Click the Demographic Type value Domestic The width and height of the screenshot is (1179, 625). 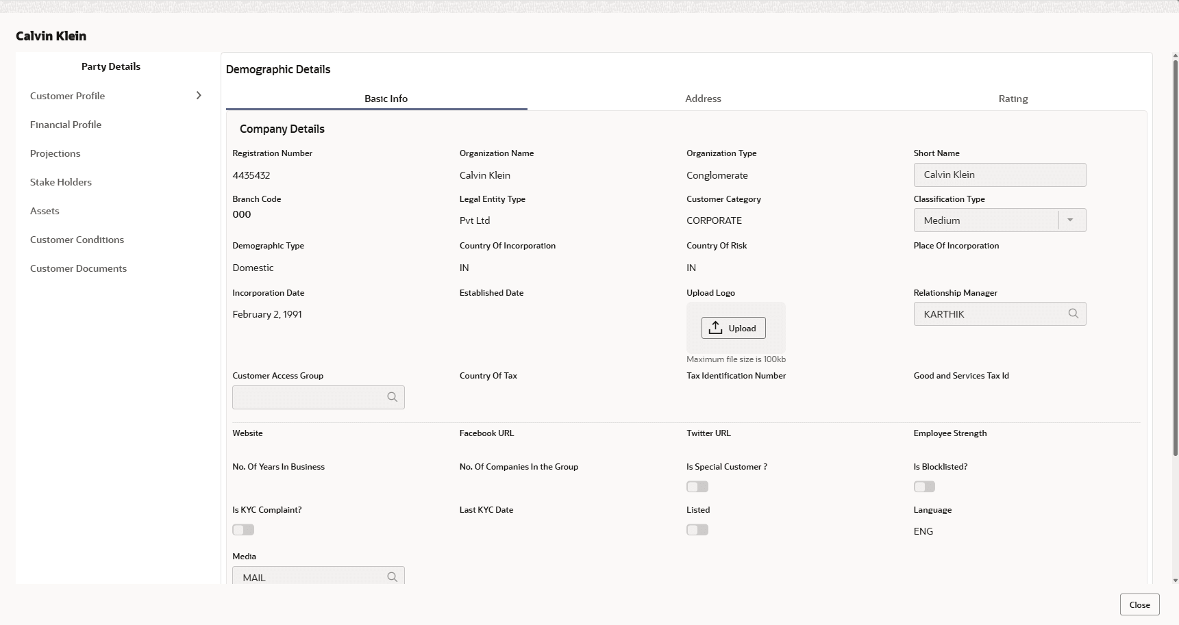coord(253,268)
